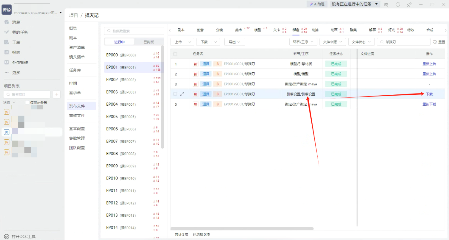Open 外包管理 outsourcing management

point(20,62)
